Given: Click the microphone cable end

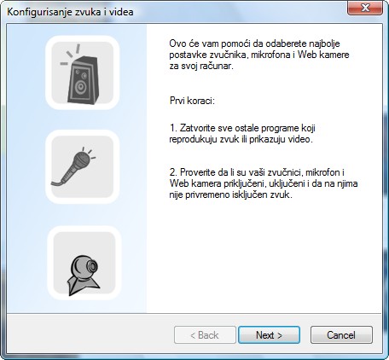Looking at the screenshot, I should click(x=56, y=184).
